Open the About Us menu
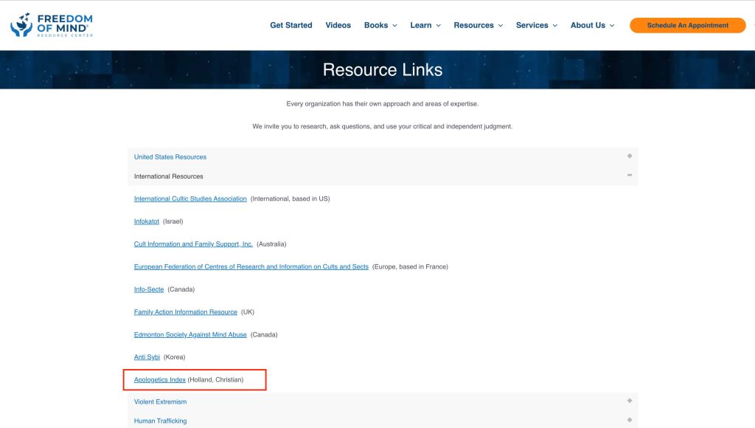The width and height of the screenshot is (755, 428). click(x=592, y=25)
